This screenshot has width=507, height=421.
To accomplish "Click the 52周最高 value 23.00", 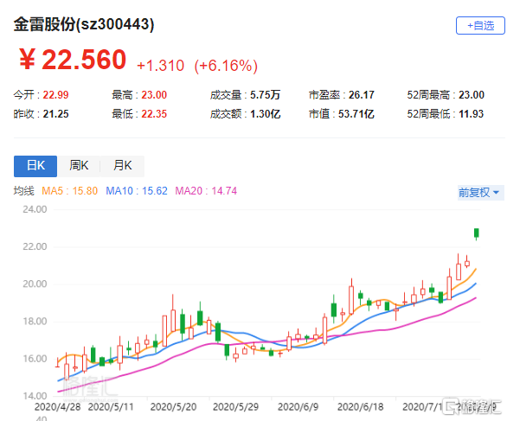I will (472, 95).
